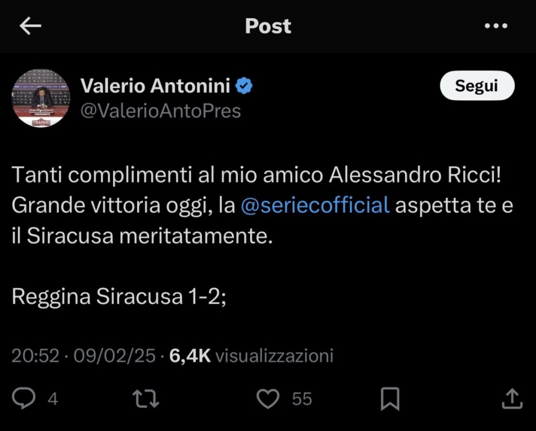The height and width of the screenshot is (431, 536).
Task: Open the @seriecofficial mention link
Action: click(x=315, y=206)
